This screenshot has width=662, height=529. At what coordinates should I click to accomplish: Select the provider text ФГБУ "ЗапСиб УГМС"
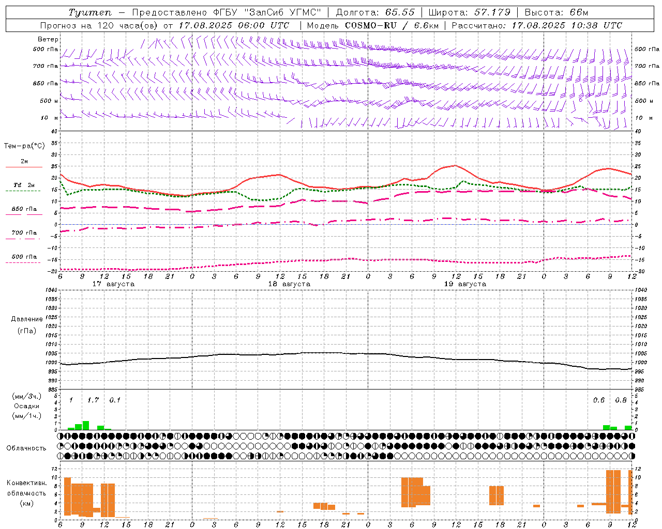pos(267,12)
